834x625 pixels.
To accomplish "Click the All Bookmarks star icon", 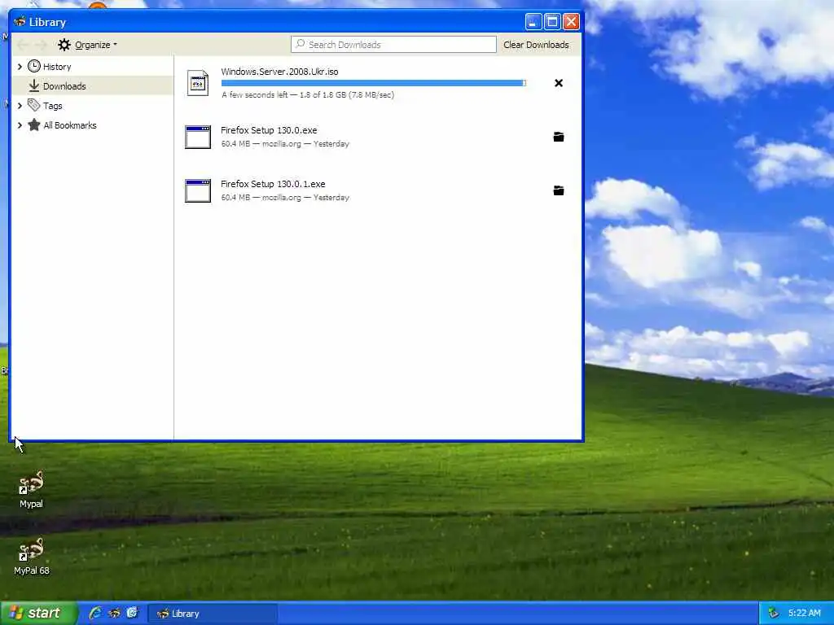I will click(x=34, y=125).
